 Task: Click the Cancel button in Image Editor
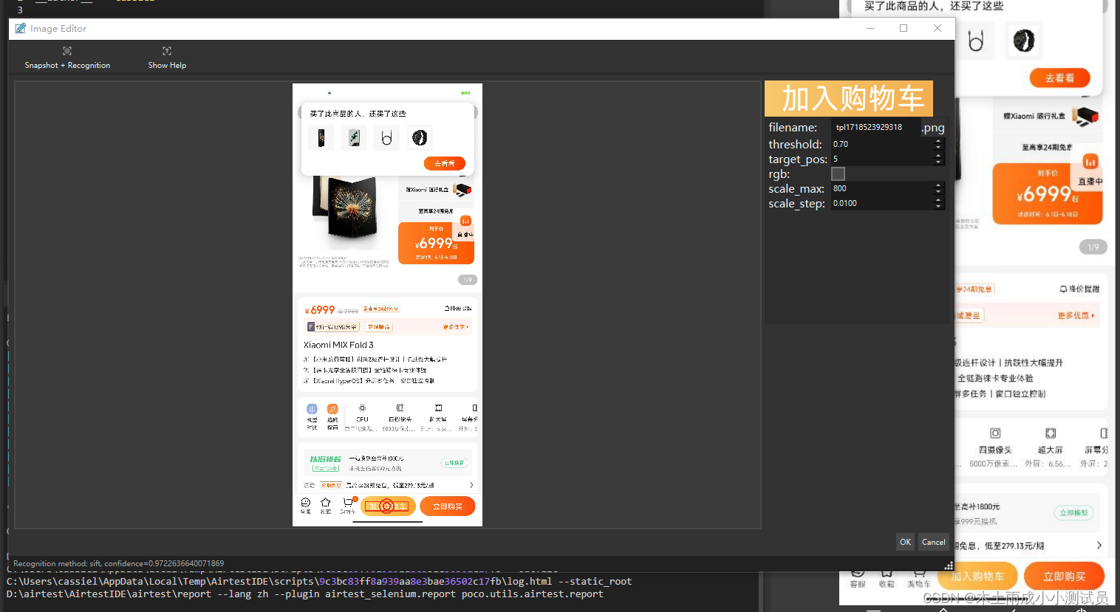tap(933, 542)
